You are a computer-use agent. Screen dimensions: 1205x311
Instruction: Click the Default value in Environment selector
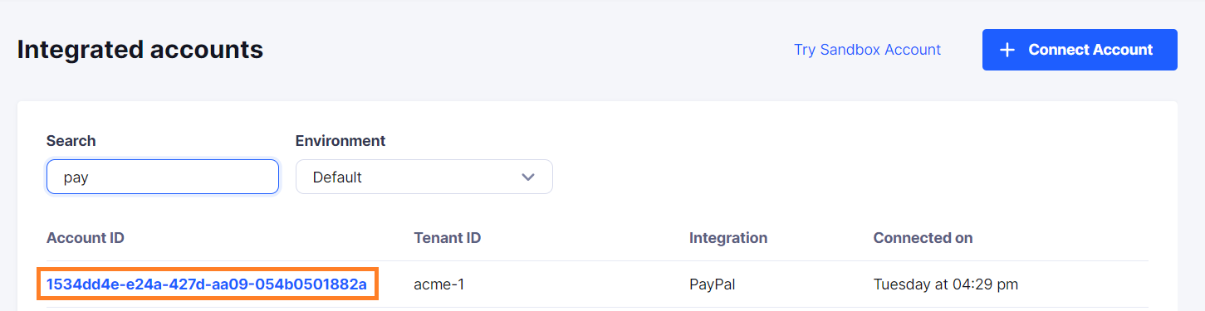(x=337, y=177)
